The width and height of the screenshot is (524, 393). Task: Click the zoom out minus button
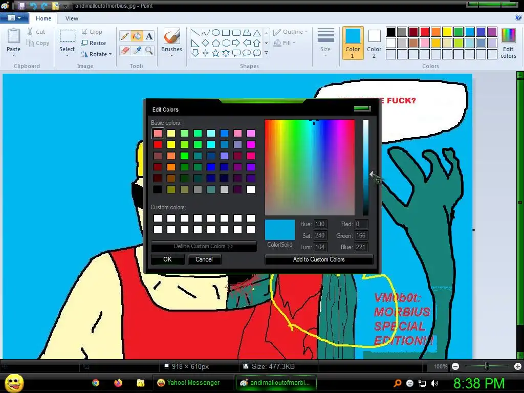click(455, 366)
